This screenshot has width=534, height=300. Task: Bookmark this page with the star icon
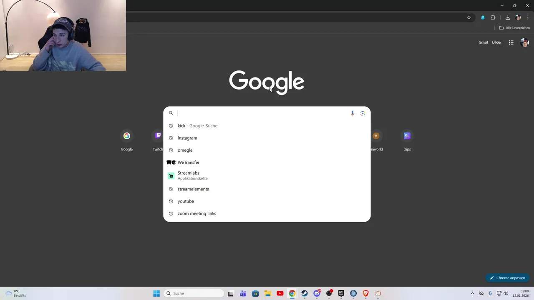469,17
